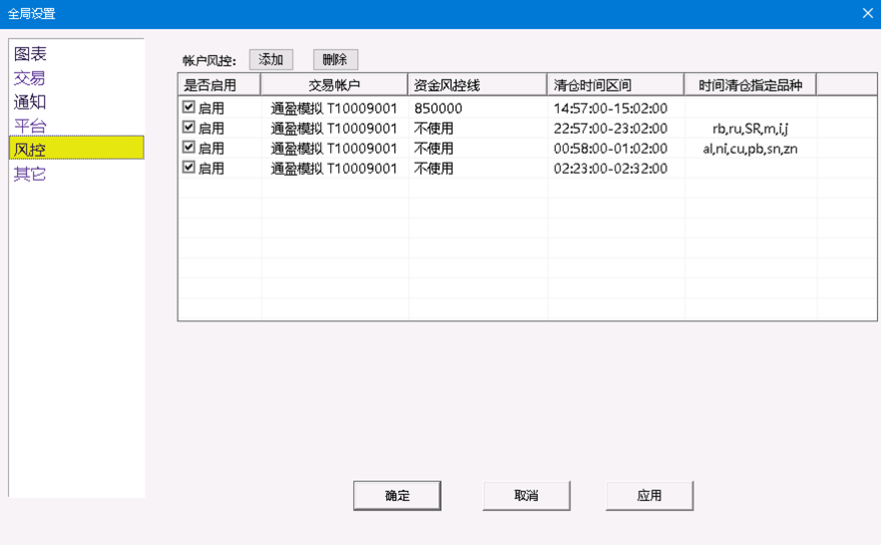Confirm settings with the 确定 button

point(397,495)
